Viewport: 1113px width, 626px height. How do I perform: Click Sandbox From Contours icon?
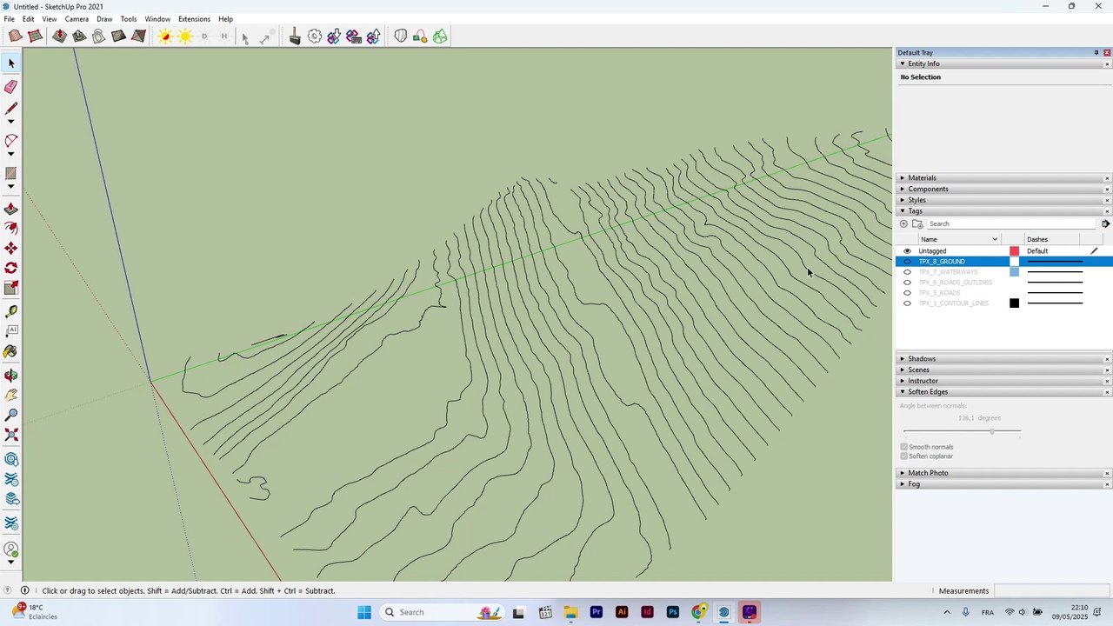point(16,37)
